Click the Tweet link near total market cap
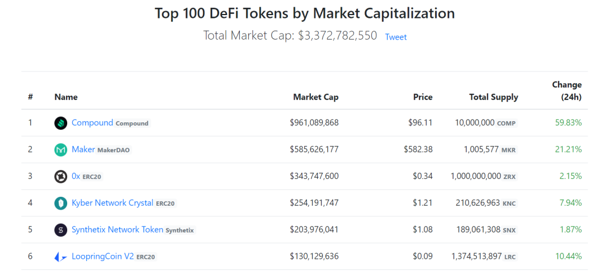Viewport: 605px width, 275px height. [396, 37]
